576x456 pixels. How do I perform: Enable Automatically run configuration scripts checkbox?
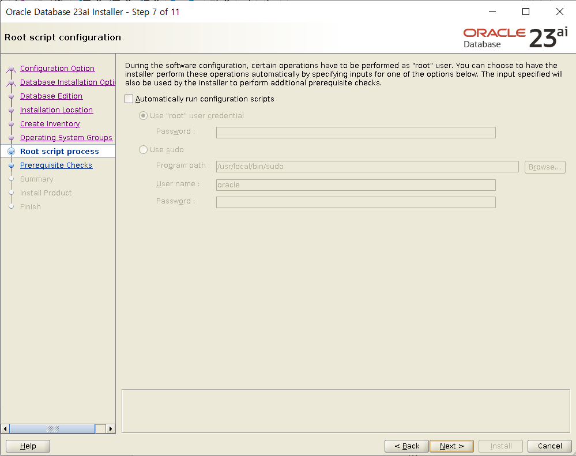129,99
